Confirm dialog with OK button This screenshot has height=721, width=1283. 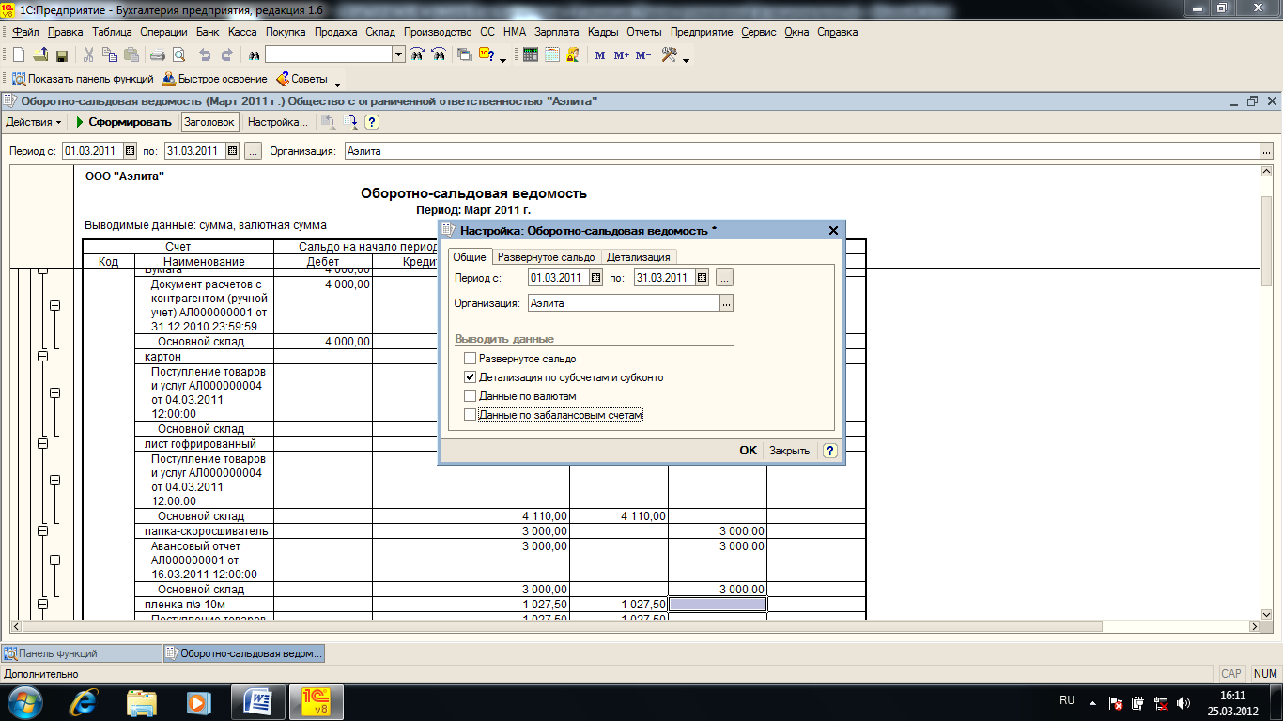(x=748, y=451)
